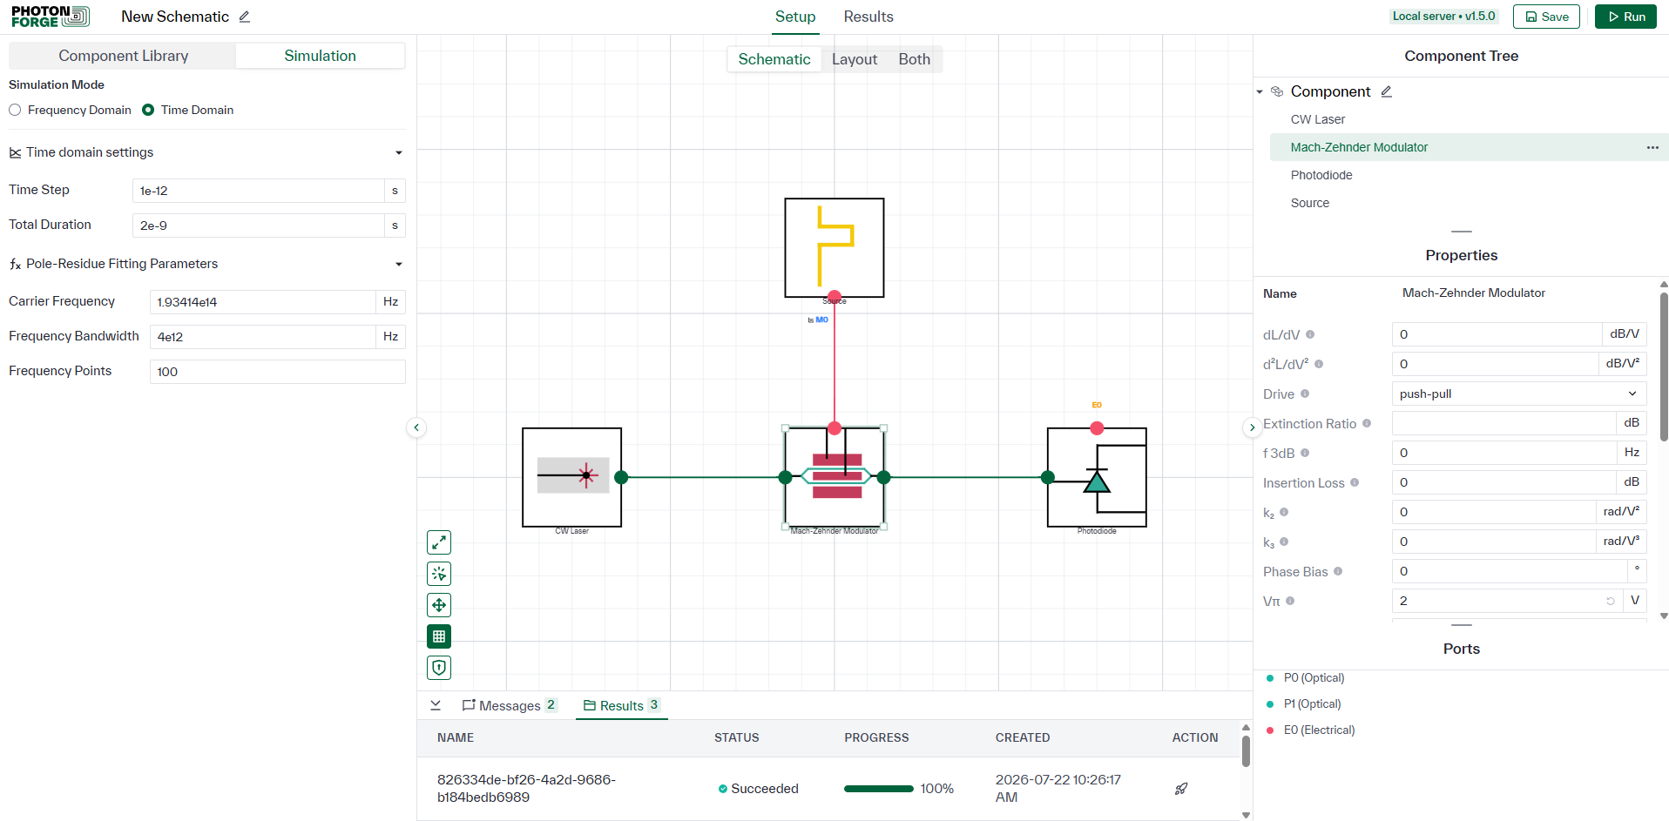The height and width of the screenshot is (821, 1669).
Task: Collapse the right panel with arrow
Action: click(x=1252, y=427)
